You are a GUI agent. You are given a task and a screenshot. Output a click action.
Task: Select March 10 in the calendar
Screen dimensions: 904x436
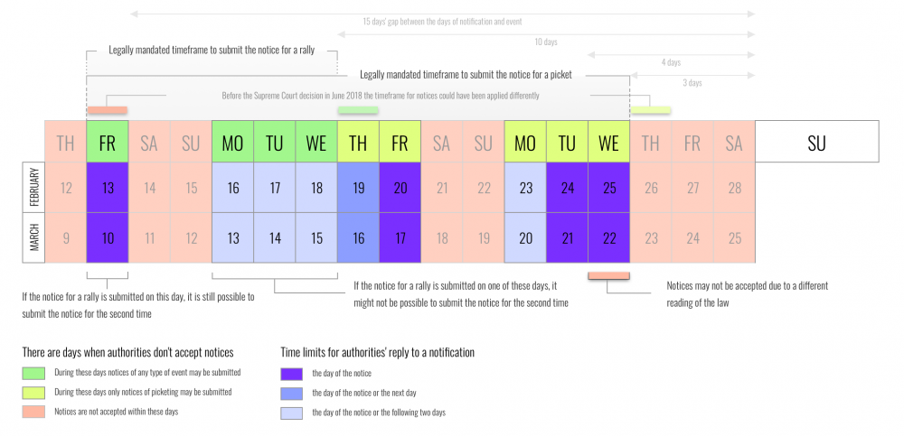[x=107, y=237]
